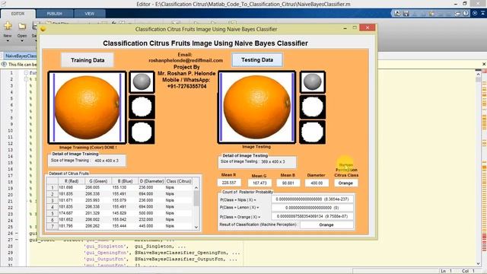The width and height of the screenshot is (487, 274).
Task: Click the Mean G value field
Action: (x=259, y=183)
